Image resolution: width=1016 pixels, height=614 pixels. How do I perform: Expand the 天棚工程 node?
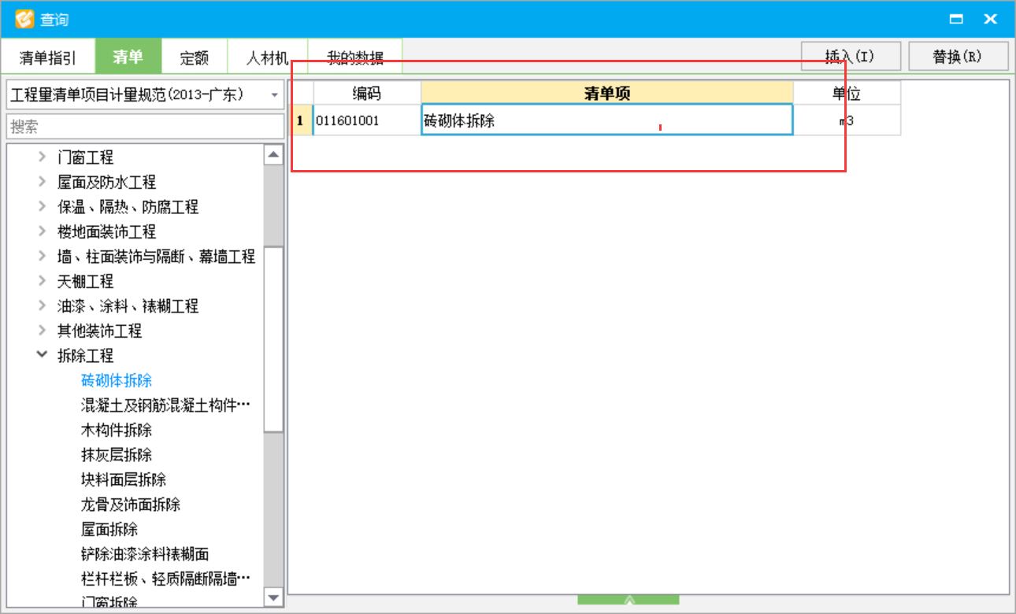[42, 281]
